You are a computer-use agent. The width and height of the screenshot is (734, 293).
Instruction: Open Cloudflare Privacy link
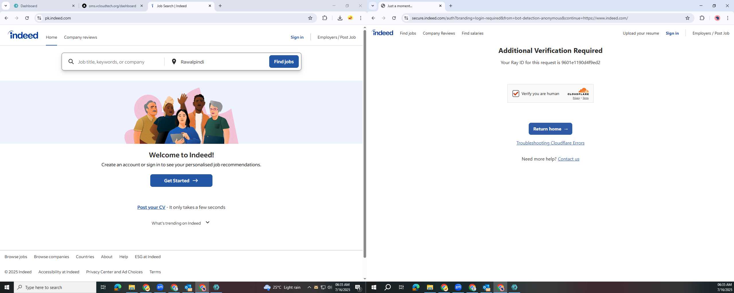coord(576,98)
